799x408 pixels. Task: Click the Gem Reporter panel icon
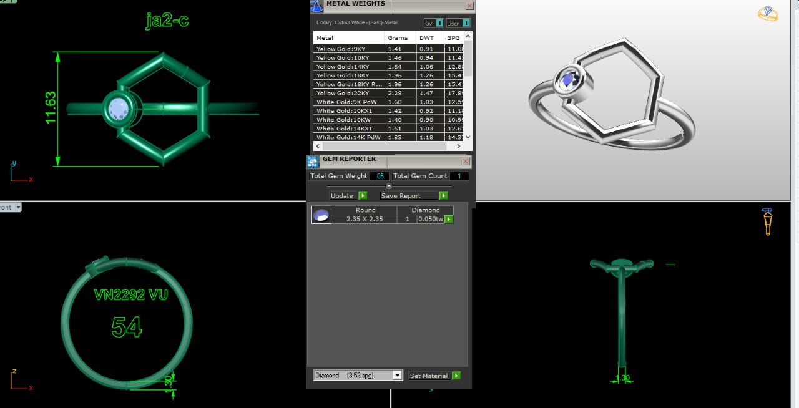[313, 162]
